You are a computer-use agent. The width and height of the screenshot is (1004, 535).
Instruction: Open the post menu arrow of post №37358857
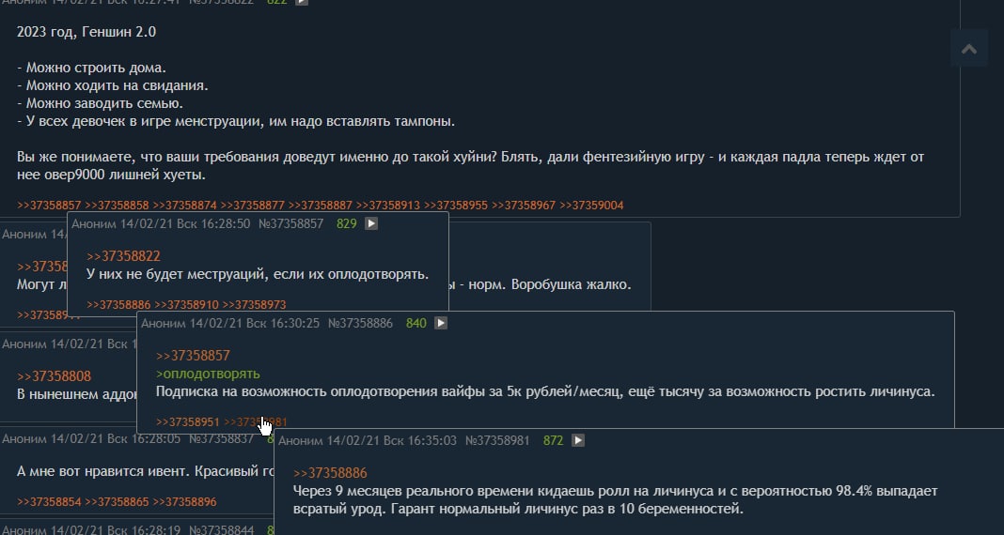point(371,223)
